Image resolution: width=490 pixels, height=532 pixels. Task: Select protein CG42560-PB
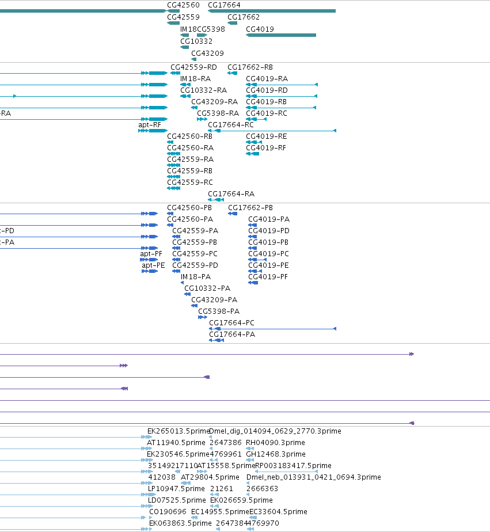click(189, 208)
